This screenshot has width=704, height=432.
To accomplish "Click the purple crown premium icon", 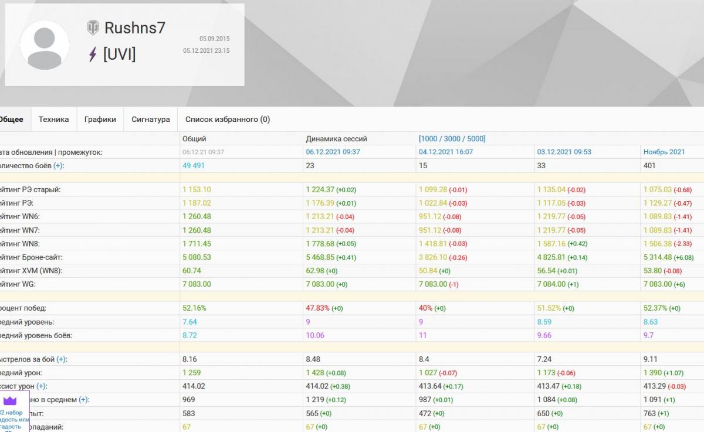I will coord(10,401).
